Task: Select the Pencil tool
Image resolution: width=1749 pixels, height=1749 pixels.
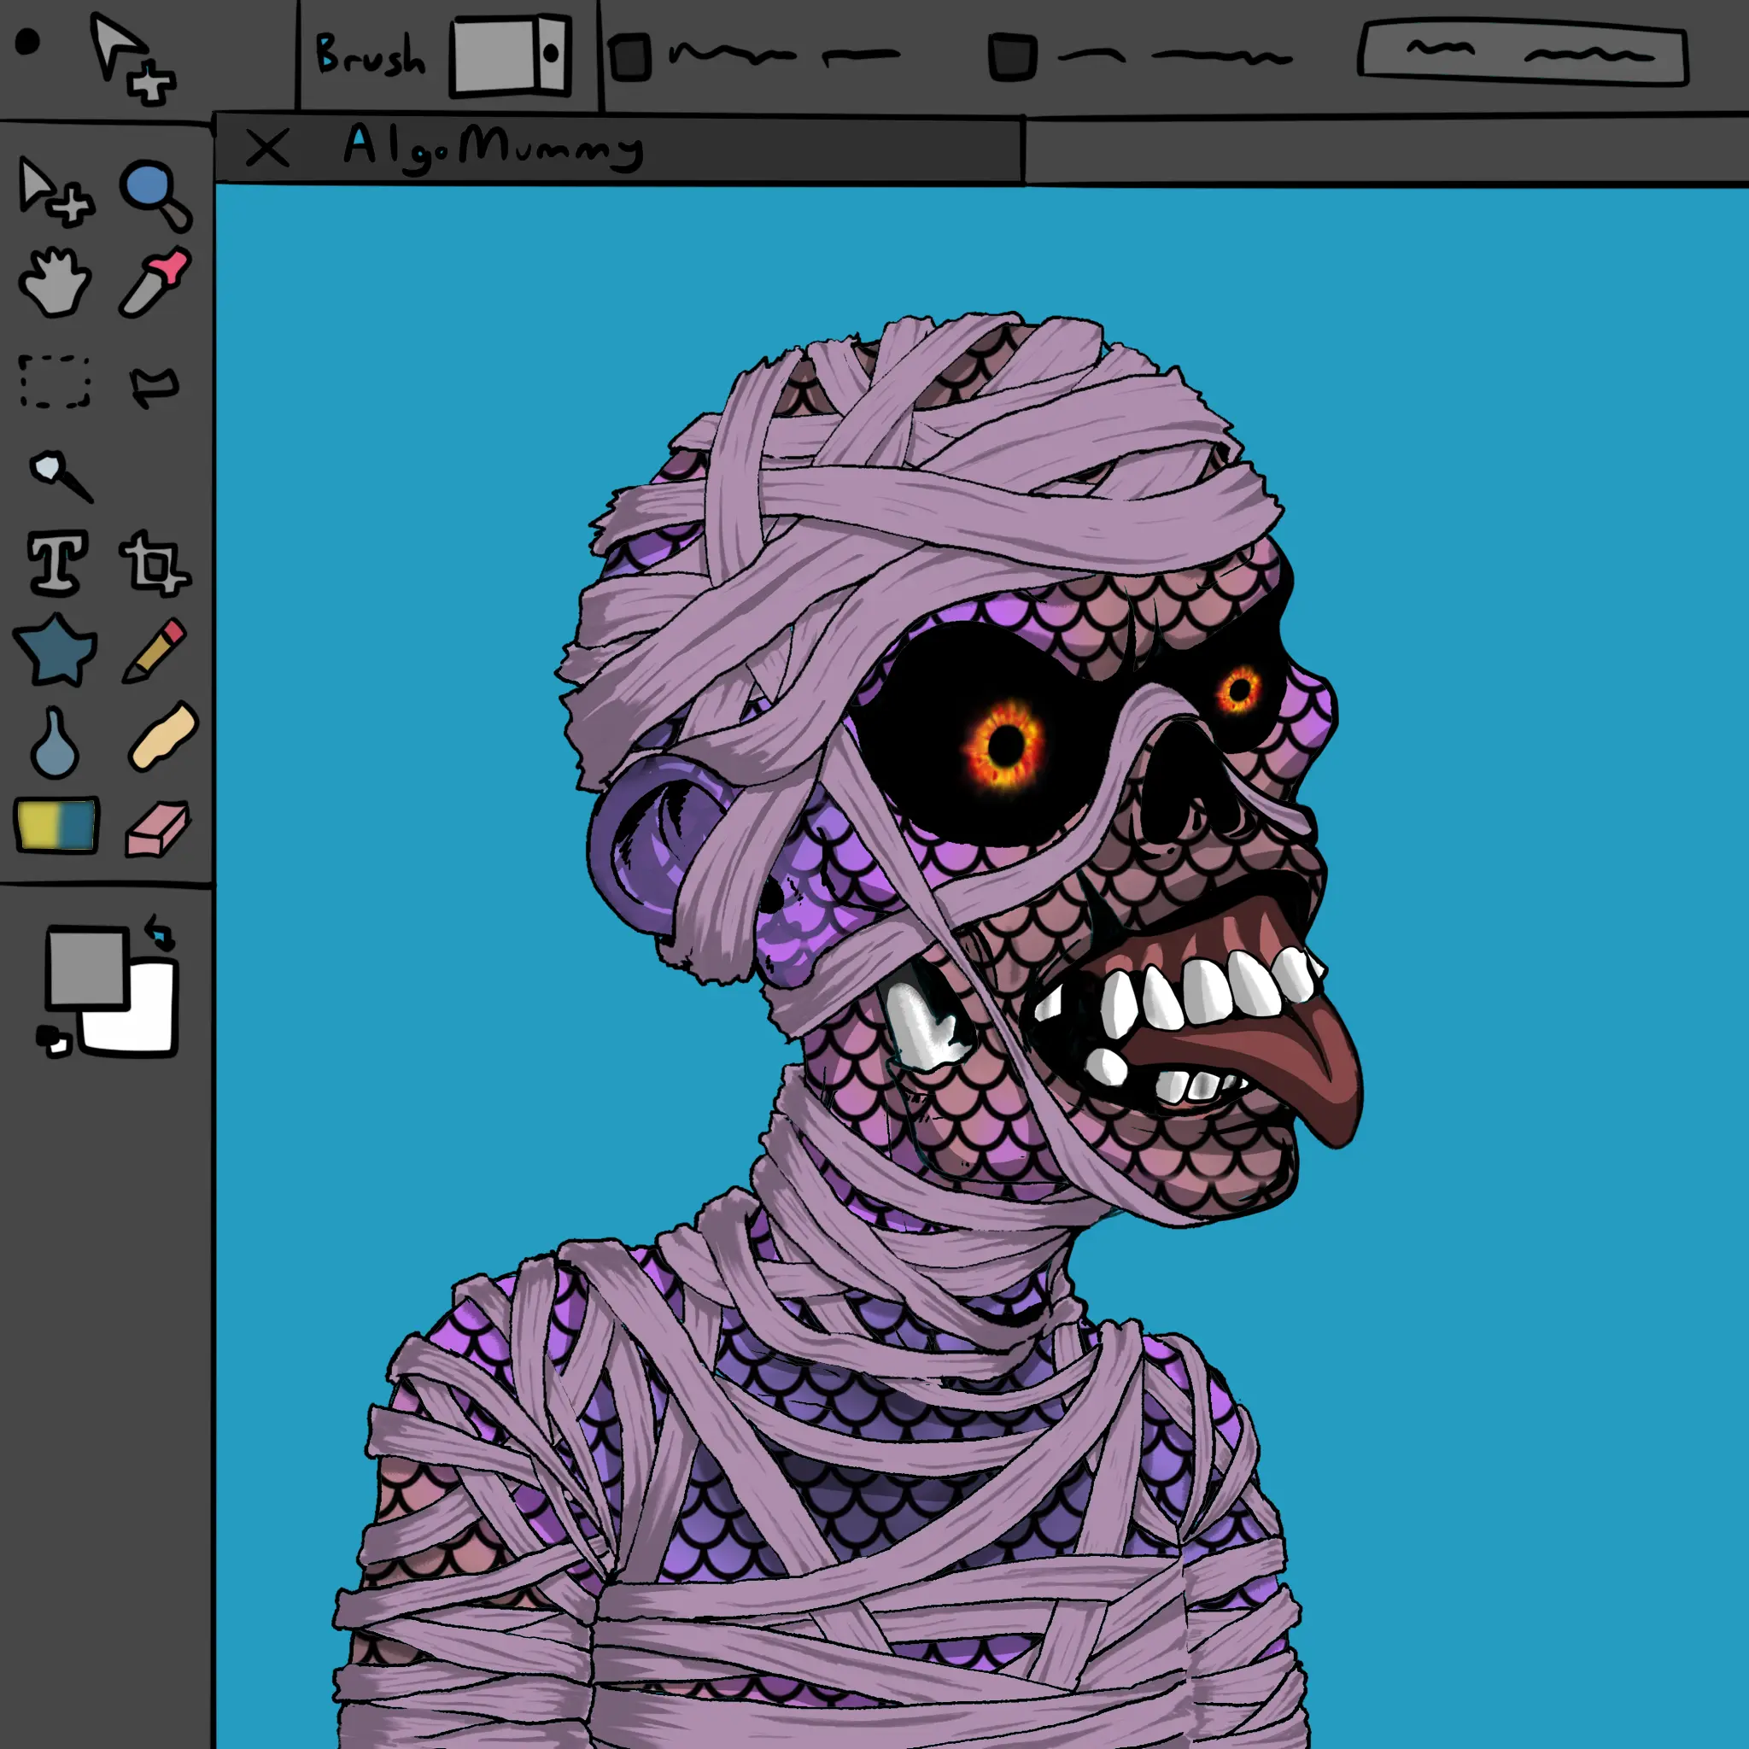Action: [154, 650]
